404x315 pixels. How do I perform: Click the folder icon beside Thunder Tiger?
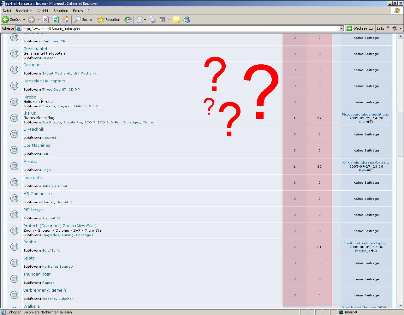[15, 279]
